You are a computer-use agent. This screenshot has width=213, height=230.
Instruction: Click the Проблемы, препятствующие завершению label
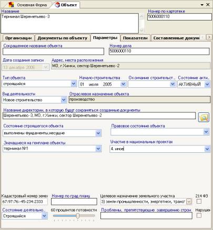click(146, 210)
